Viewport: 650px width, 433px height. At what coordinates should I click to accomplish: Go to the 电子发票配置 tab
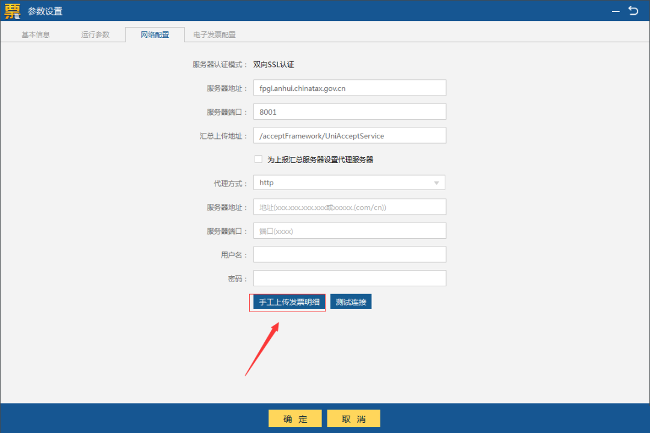[214, 35]
